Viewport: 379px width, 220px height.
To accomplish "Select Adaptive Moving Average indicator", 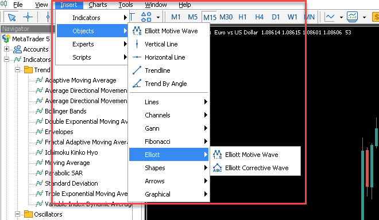I will click(80, 80).
